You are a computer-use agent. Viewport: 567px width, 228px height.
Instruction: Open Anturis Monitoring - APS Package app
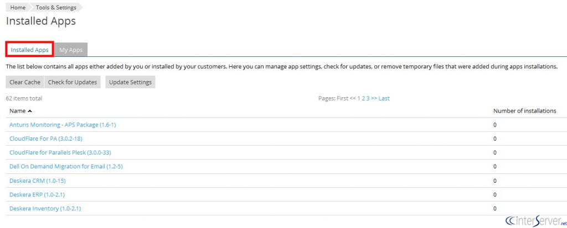pyautogui.click(x=63, y=125)
